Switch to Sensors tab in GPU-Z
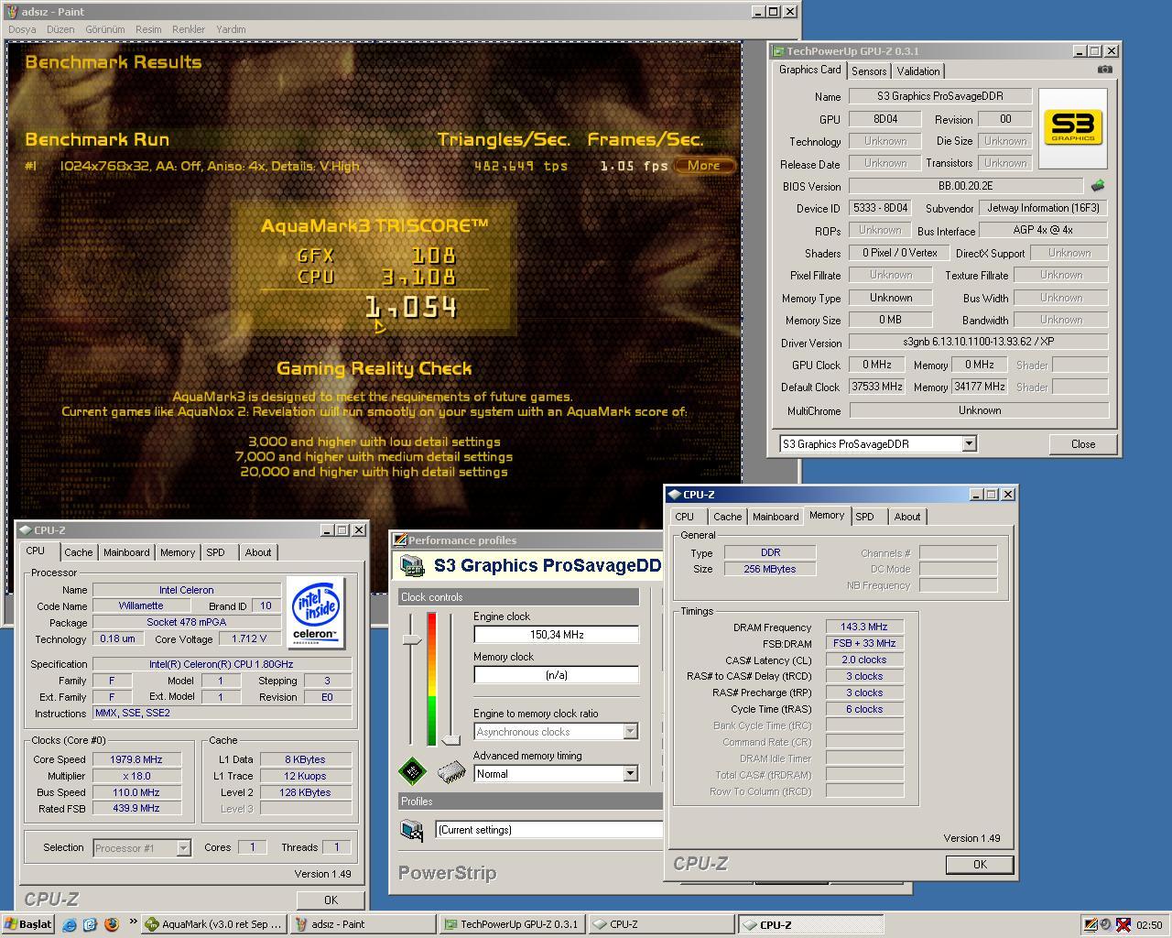The image size is (1172, 938). [x=869, y=71]
